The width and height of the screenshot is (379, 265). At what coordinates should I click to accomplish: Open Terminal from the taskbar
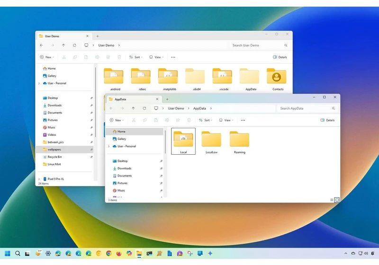[149, 254]
